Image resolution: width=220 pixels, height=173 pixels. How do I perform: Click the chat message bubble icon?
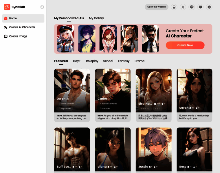200,7
